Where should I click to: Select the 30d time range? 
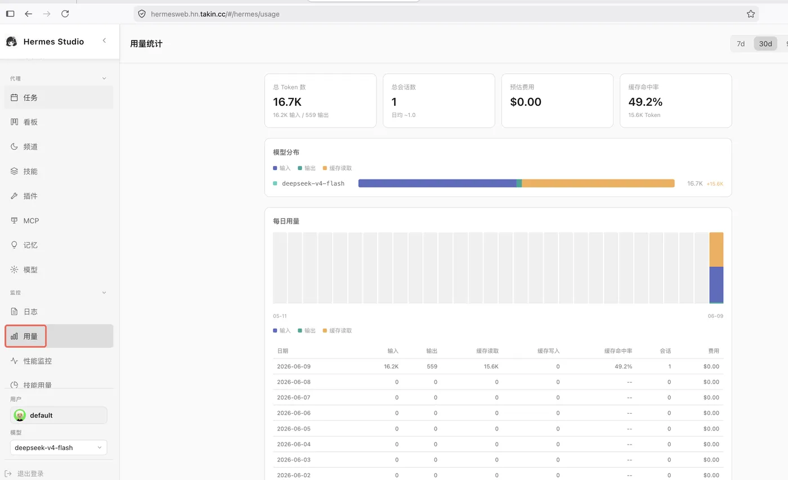(x=765, y=43)
